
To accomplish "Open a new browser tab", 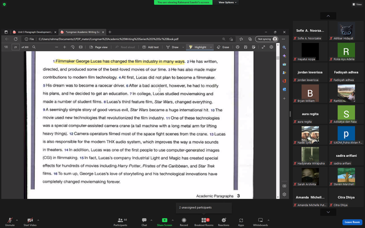I will pos(110,32).
